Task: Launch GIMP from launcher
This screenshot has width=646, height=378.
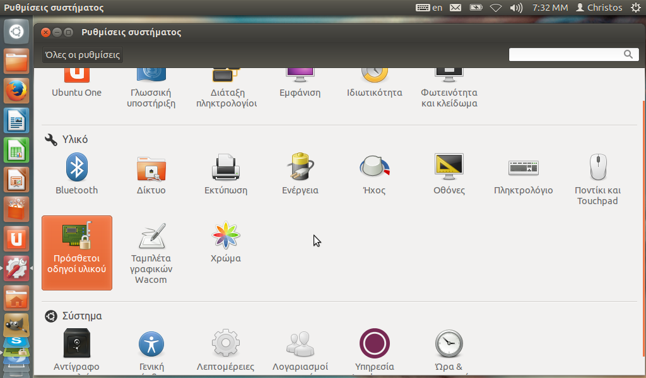Action: tap(16, 326)
